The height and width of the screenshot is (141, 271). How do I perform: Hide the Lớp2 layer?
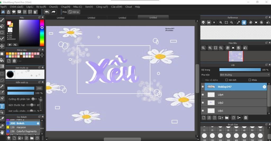pyautogui.click(x=203, y=103)
